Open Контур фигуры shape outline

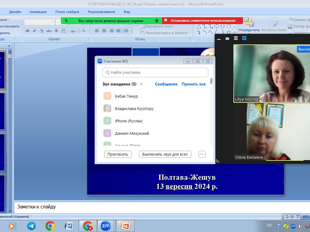coord(299,26)
